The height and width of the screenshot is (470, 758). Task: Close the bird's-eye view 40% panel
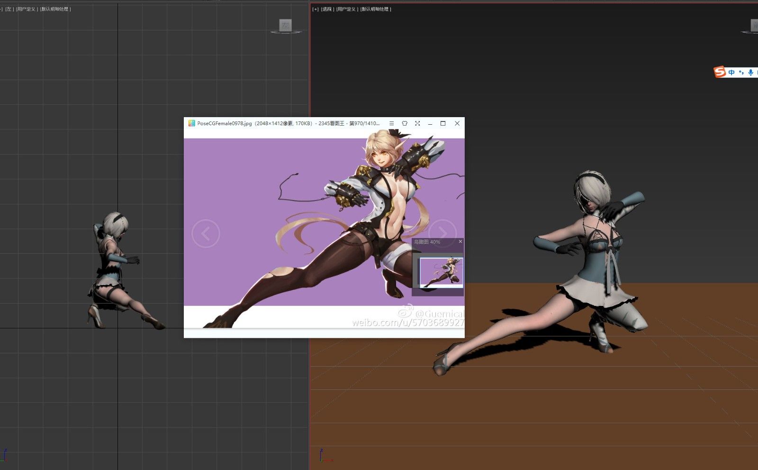(460, 241)
